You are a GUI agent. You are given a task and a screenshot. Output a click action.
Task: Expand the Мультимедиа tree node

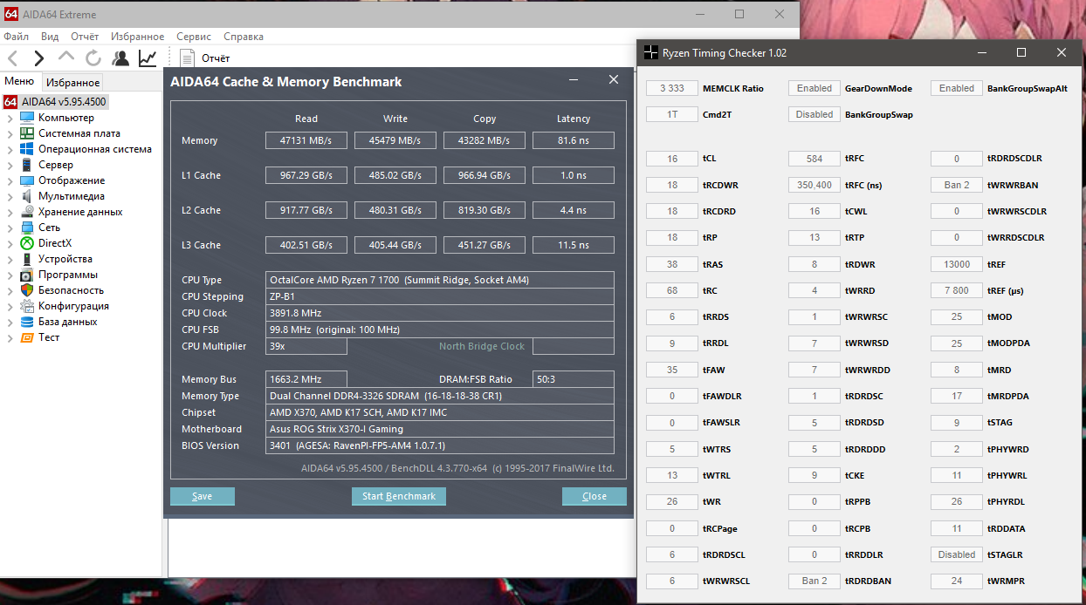click(x=10, y=196)
